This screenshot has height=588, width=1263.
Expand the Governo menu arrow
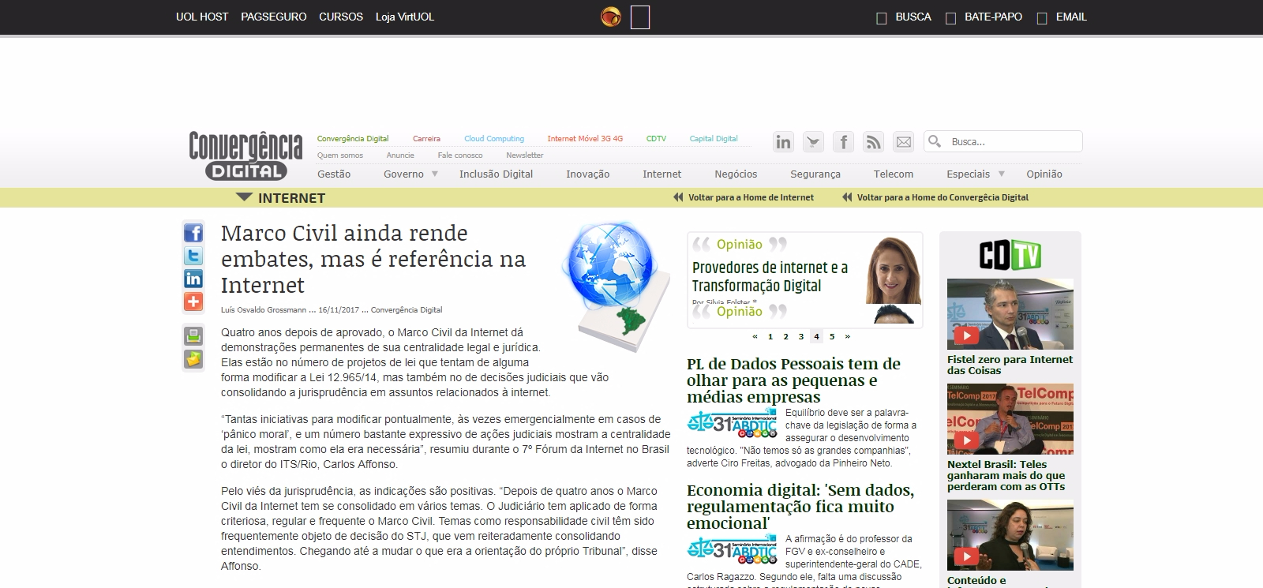click(x=434, y=174)
